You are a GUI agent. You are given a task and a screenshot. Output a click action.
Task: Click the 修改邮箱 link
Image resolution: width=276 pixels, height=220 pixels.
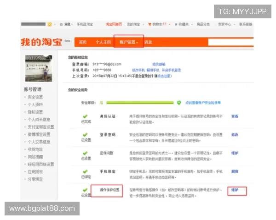[159, 64]
